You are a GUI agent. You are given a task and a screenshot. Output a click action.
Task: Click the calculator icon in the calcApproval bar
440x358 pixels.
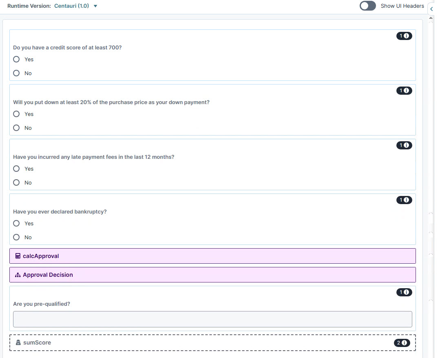[x=17, y=256]
